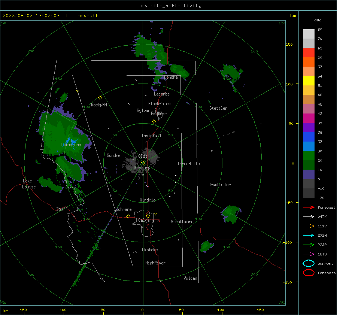The width and height of the screenshot is (337, 315).
Task: Click the orange 111V arrow icon
Action: click(x=309, y=226)
